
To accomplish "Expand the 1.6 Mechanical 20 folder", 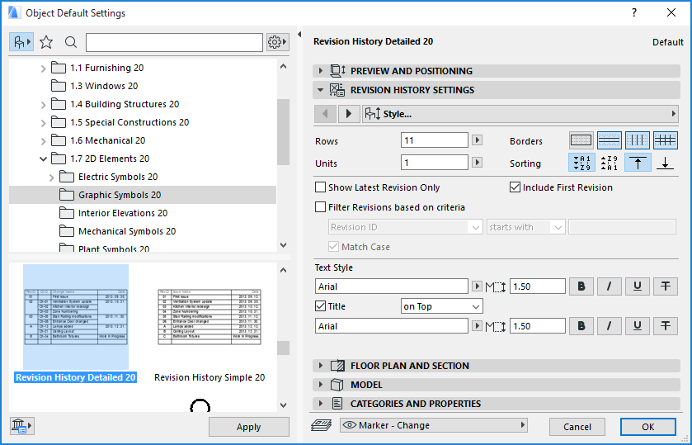I will [44, 140].
